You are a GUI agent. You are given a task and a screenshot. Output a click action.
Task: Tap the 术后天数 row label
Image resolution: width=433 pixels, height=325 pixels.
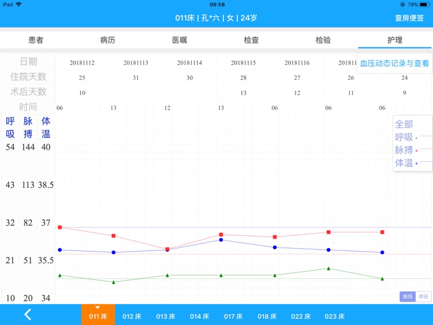tap(28, 91)
